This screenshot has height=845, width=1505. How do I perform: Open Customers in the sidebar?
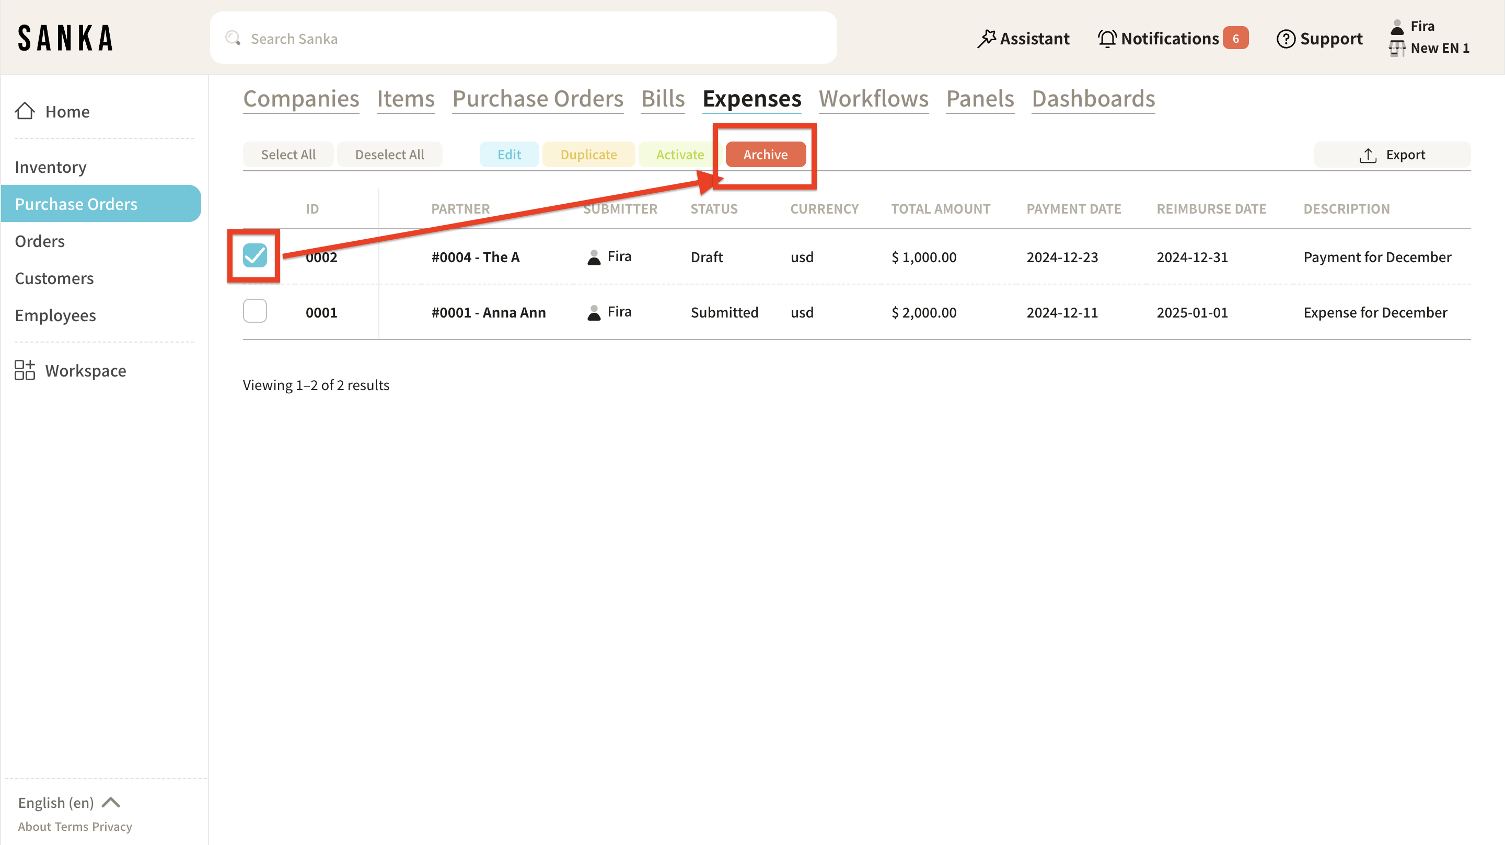click(54, 278)
